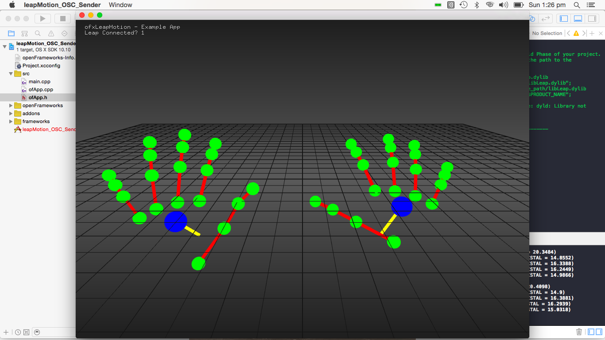Click the left hand's blue palm sphere

pos(176,221)
